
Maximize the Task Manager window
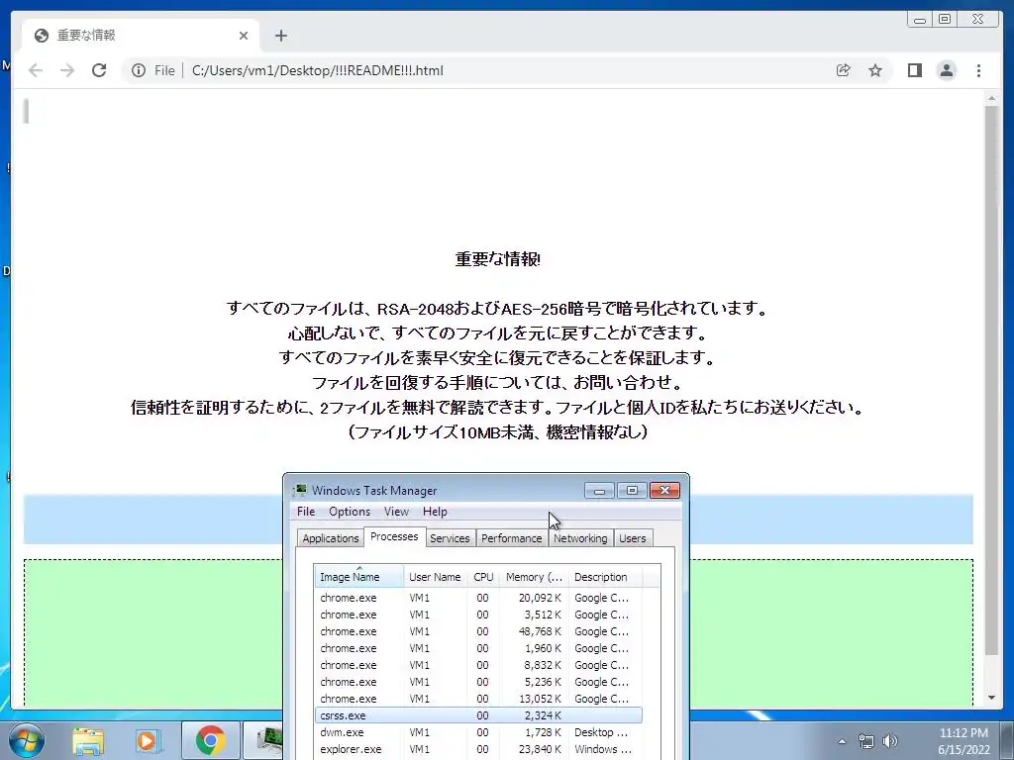(632, 491)
